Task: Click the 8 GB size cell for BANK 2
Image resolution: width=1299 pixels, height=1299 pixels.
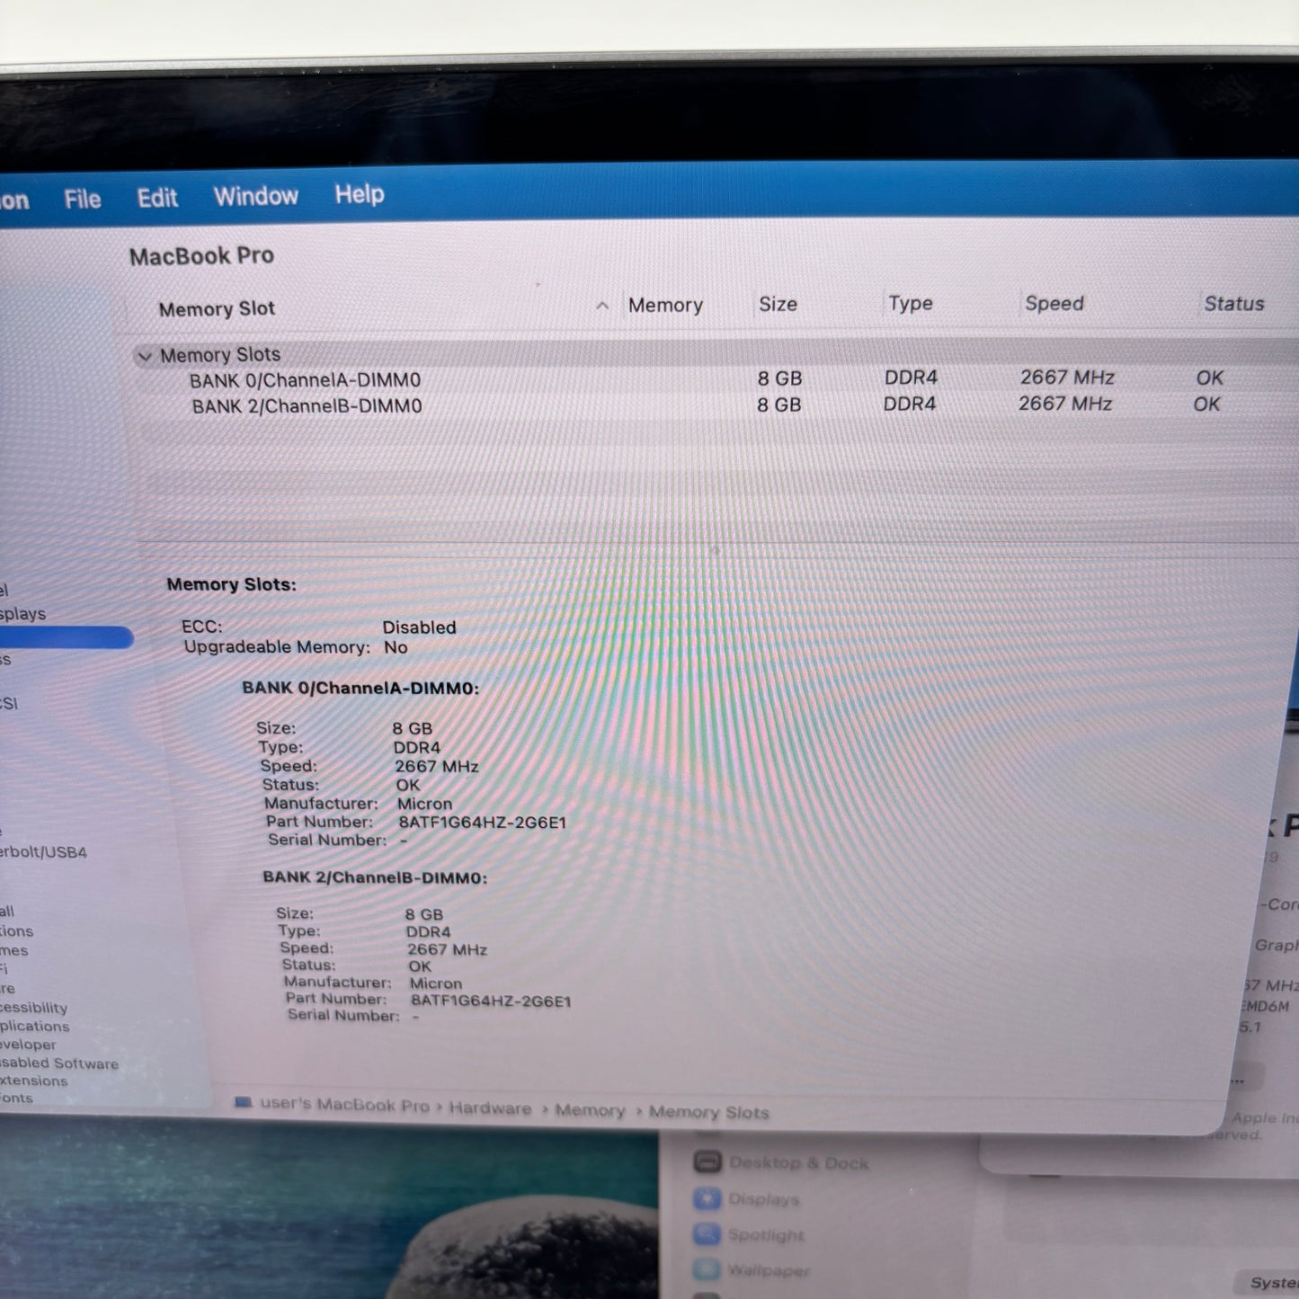Action: (x=779, y=405)
